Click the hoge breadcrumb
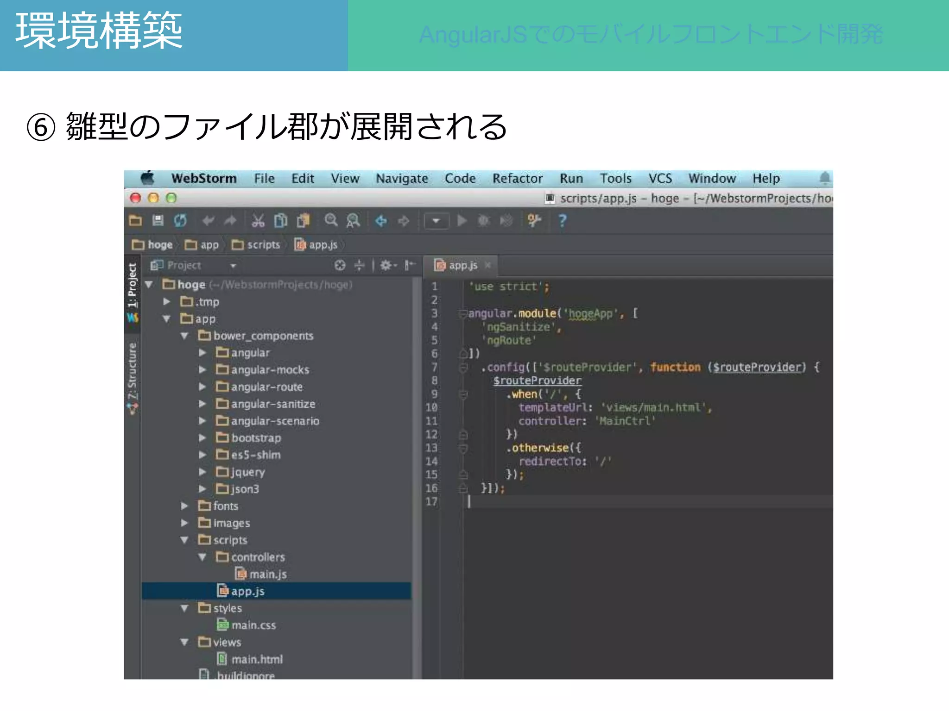Image resolution: width=949 pixels, height=711 pixels. tap(152, 245)
